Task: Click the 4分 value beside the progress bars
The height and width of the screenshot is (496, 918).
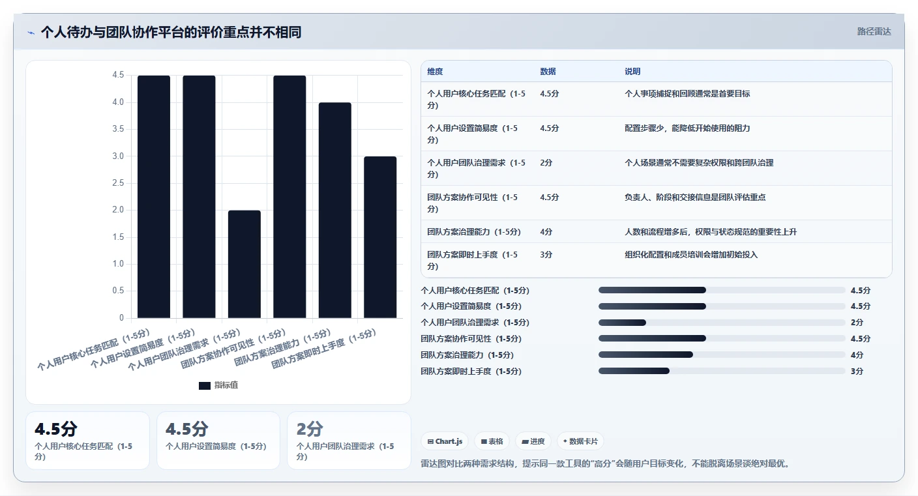Action: point(857,355)
